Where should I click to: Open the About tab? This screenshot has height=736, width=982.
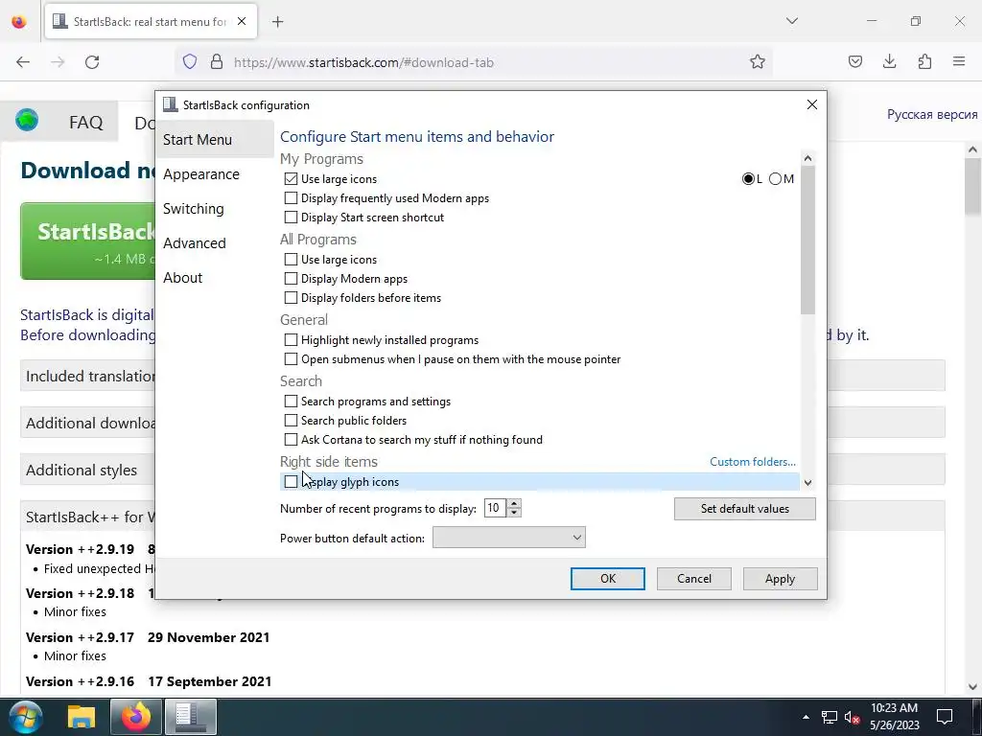pyautogui.click(x=183, y=277)
